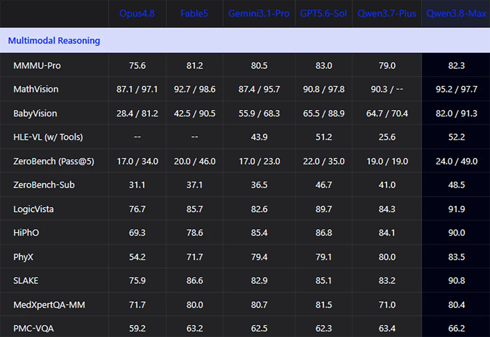Select the 46.7 ZeroBench-Sub cell
Screen dimensions: 490x337
[x=324, y=185]
